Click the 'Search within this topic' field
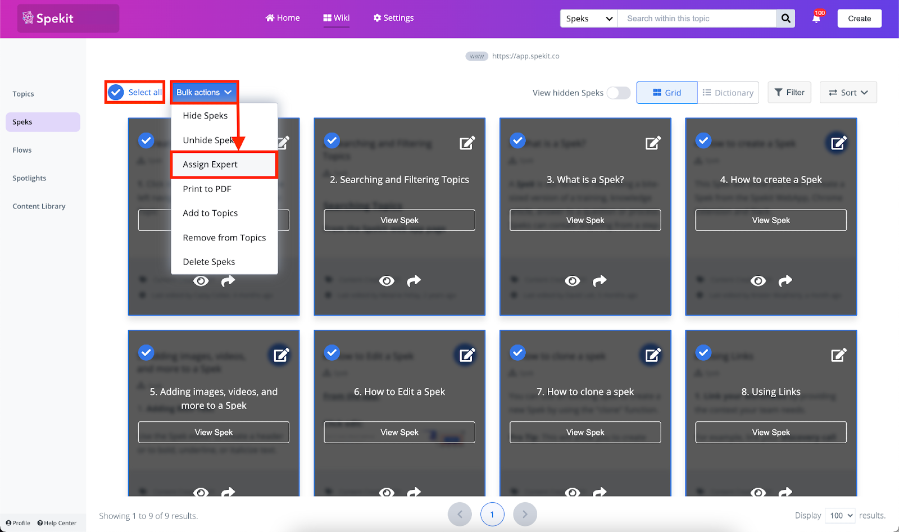 pyautogui.click(x=697, y=19)
